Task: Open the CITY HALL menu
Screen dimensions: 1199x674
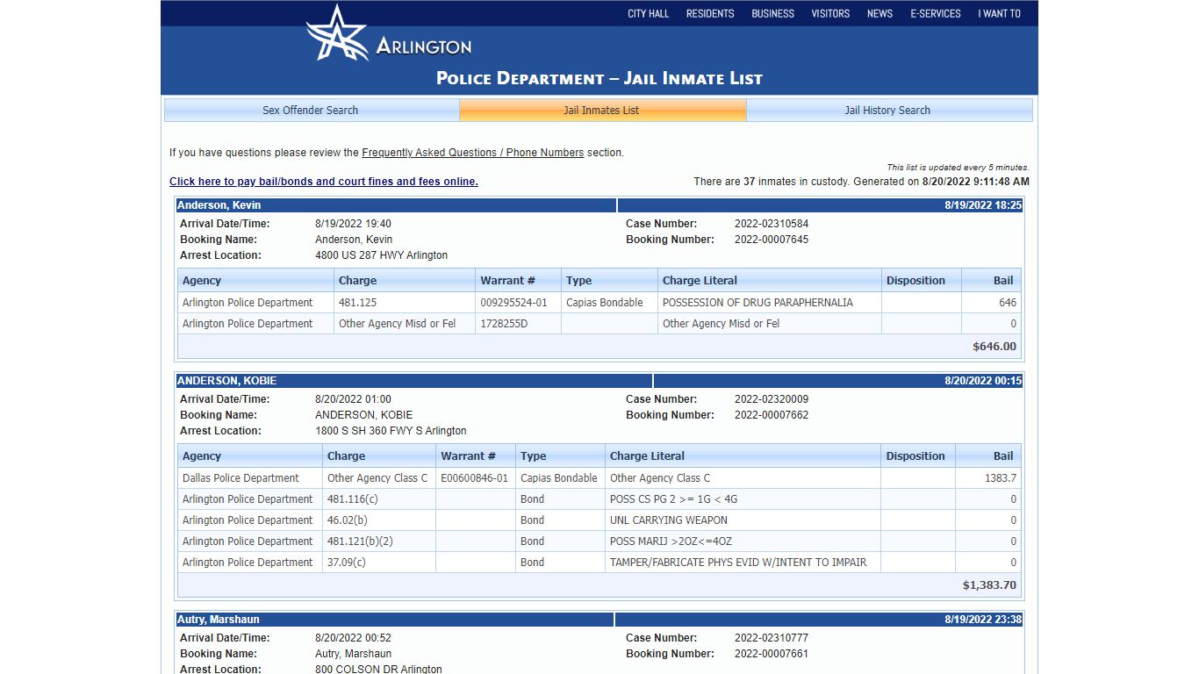Action: pyautogui.click(x=648, y=13)
